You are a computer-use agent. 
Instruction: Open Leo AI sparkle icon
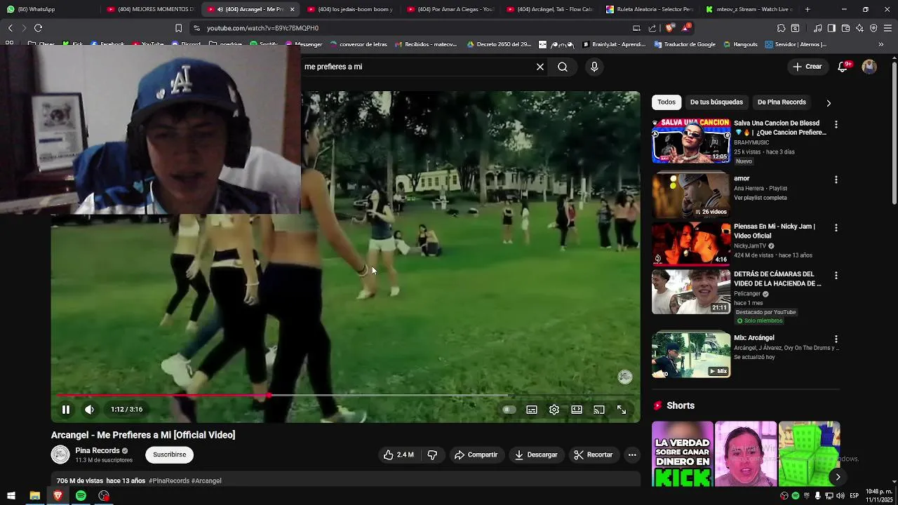(859, 28)
